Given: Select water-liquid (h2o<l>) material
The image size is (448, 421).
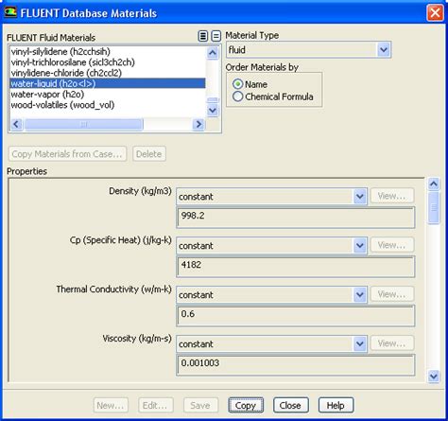Looking at the screenshot, I should pyautogui.click(x=108, y=83).
